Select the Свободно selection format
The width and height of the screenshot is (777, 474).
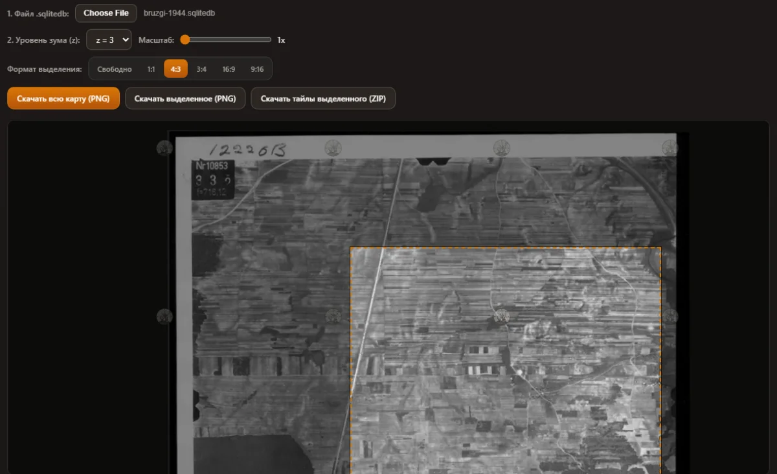[x=114, y=69]
